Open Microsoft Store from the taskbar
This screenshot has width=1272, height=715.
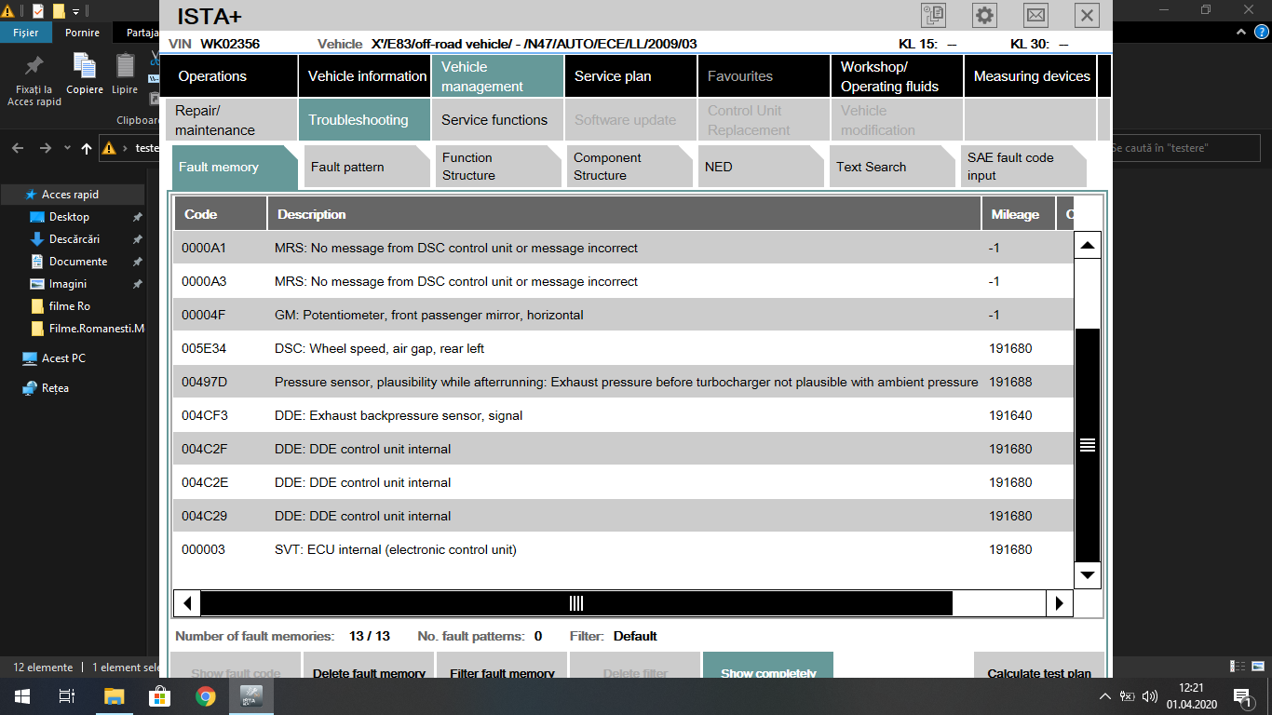[x=159, y=695]
